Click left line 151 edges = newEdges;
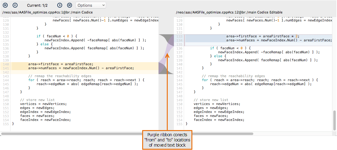 (38, 108)
